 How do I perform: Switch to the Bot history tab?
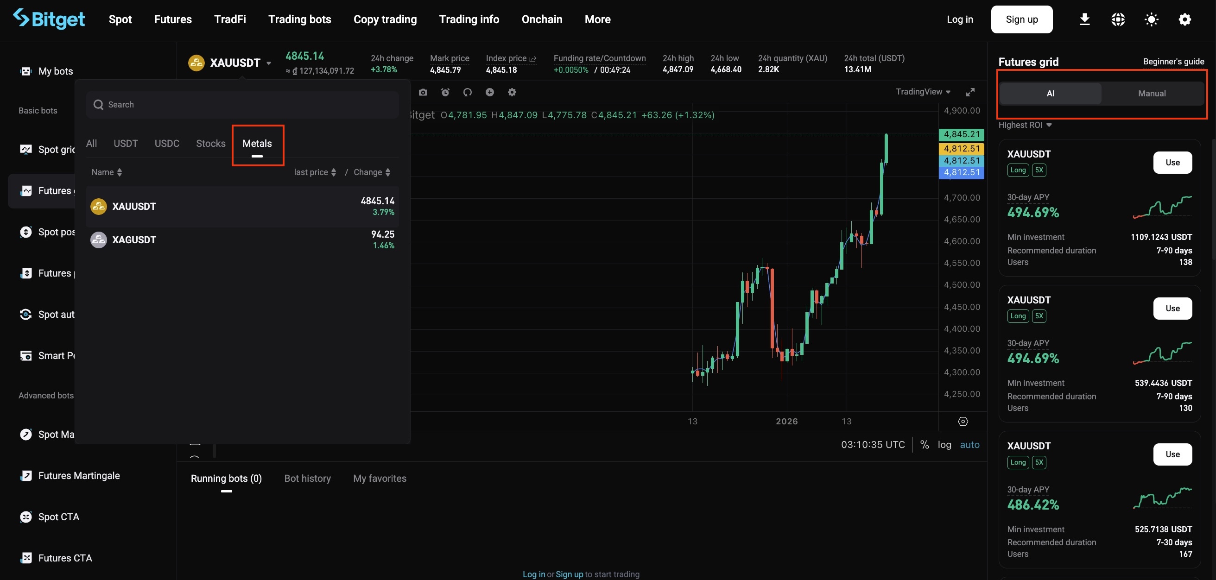(307, 478)
